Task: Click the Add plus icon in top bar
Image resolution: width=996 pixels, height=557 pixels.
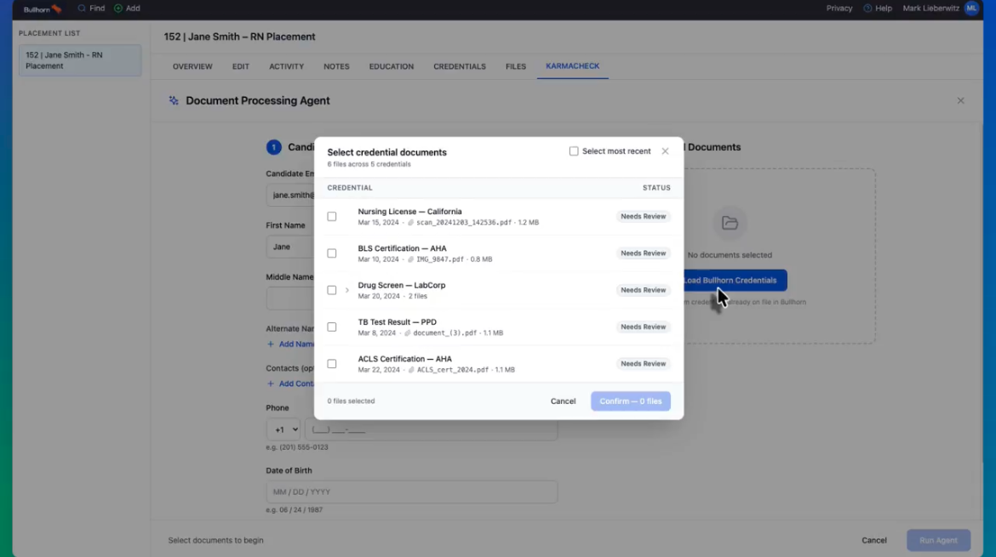Action: (118, 9)
